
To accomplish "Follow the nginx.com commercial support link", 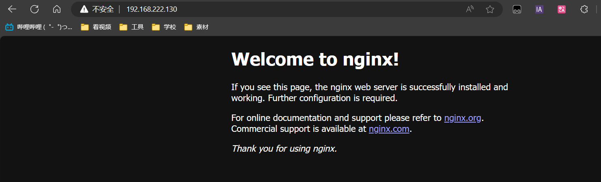I will pyautogui.click(x=389, y=129).
